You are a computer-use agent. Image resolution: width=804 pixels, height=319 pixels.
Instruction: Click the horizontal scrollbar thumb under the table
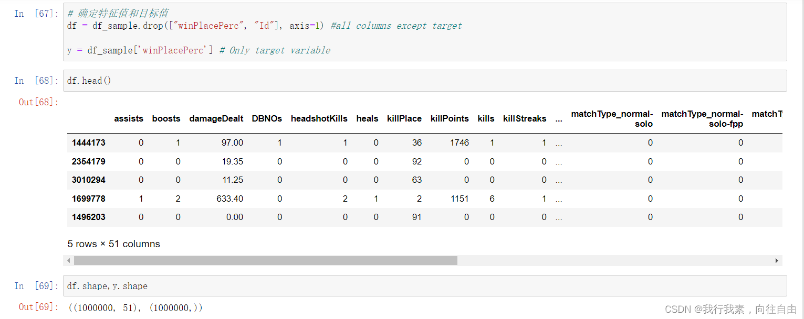[266, 260]
